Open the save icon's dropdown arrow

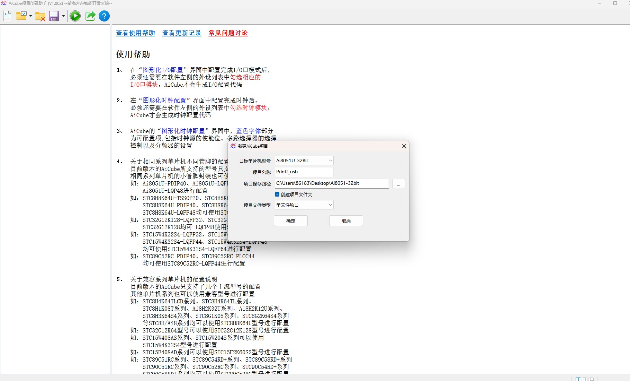pyautogui.click(x=63, y=16)
